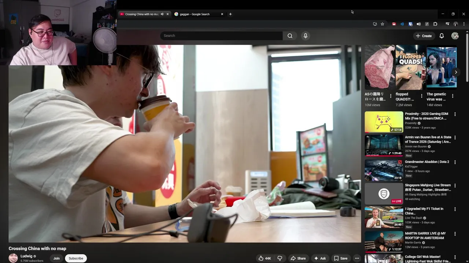This screenshot has width=469, height=263.
Task: Focus the YouTube search input field
Action: pos(221,36)
